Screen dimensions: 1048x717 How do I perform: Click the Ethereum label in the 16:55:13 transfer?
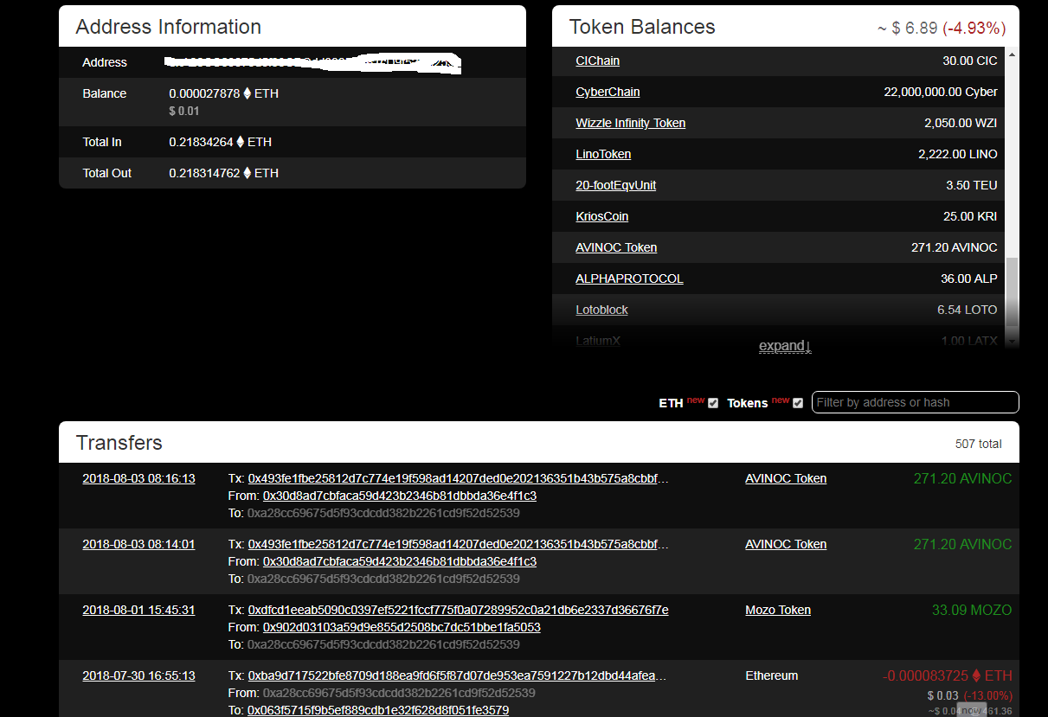pyautogui.click(x=771, y=675)
